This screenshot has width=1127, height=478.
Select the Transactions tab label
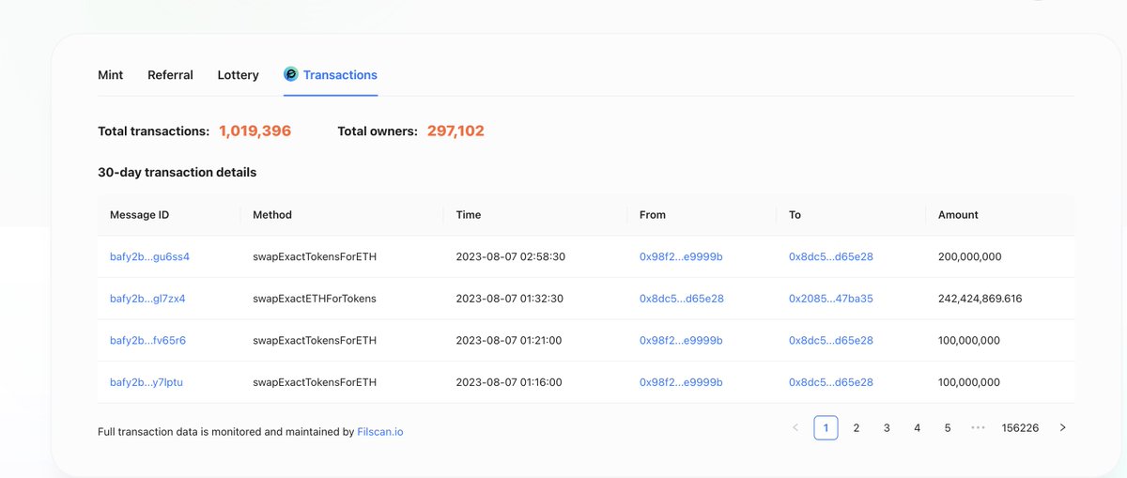340,75
